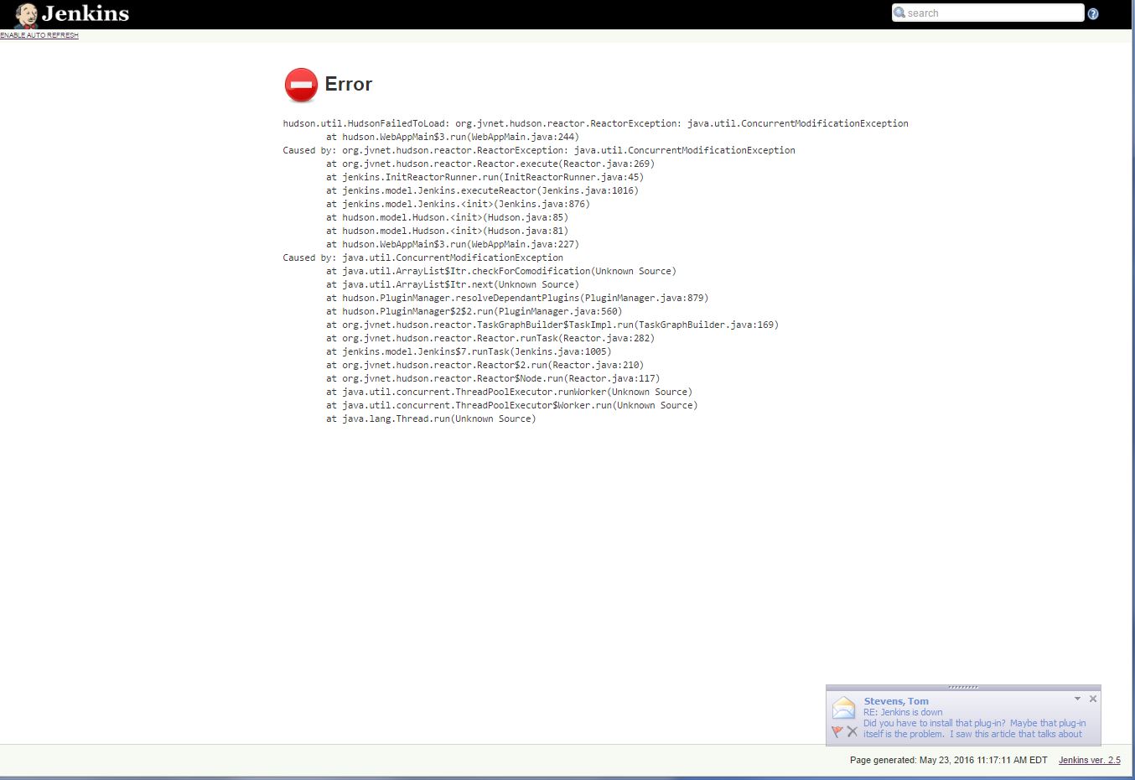Open the notification options dropdown arrow
This screenshot has width=1135, height=780.
click(1077, 699)
